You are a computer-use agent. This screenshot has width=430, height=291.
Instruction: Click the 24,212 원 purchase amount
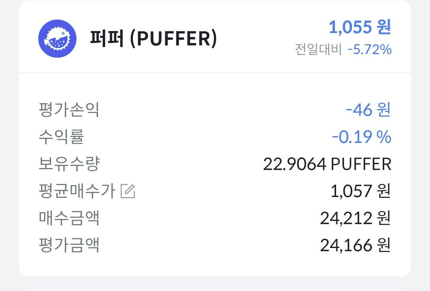pos(356,218)
